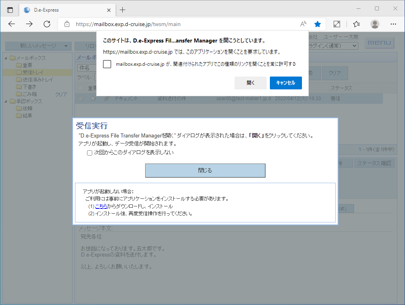Click the こちら download link
Viewport: 405px width, 305px height.
(101, 206)
